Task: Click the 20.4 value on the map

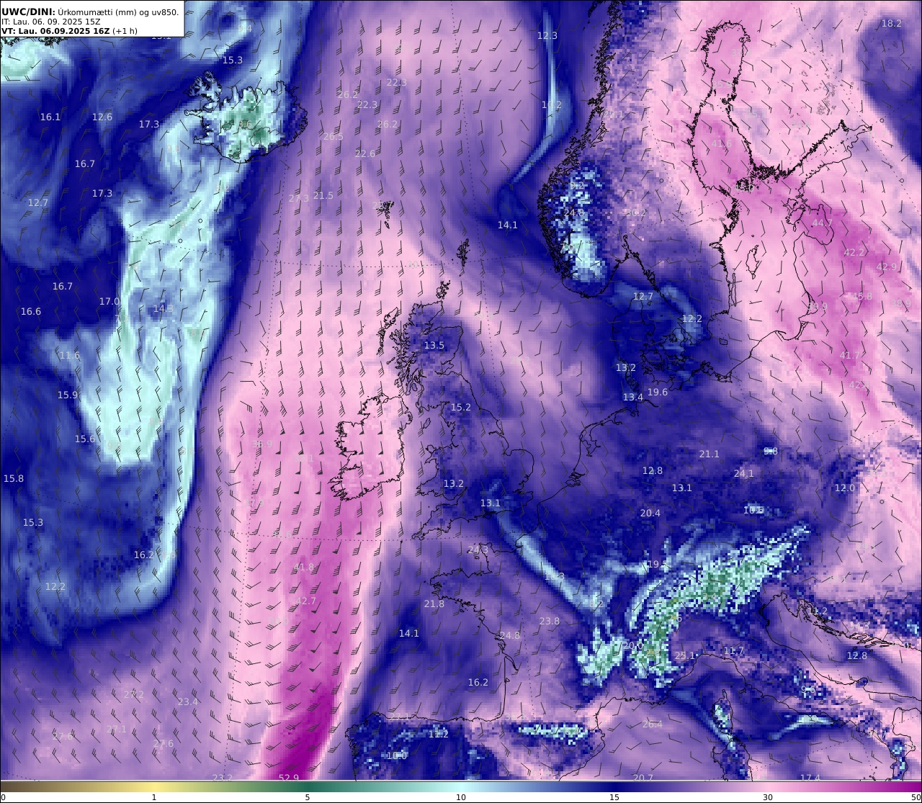Action: point(650,513)
